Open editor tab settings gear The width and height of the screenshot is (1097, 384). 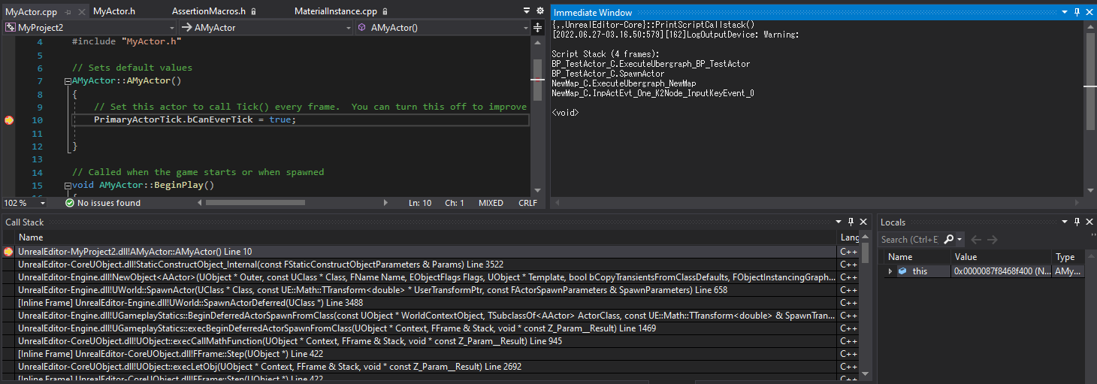(x=539, y=11)
